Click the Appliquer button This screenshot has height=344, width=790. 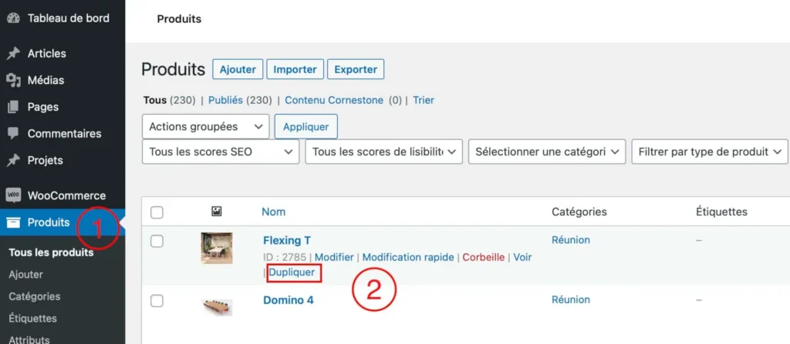[306, 127]
